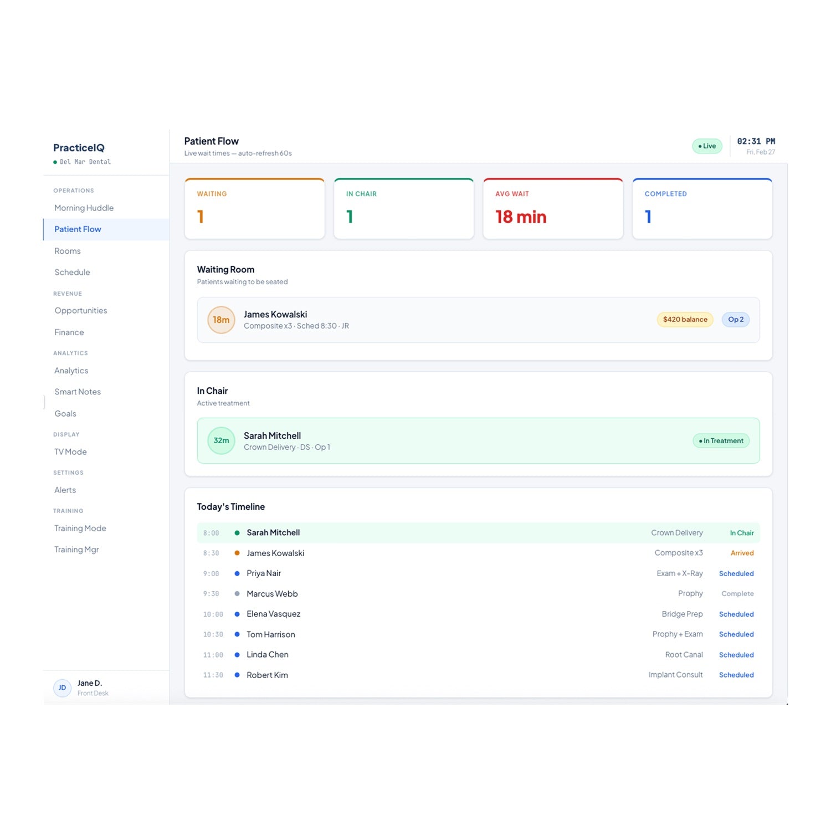The image size is (831, 831).
Task: Click Implant Consult procedure text
Action: click(675, 675)
